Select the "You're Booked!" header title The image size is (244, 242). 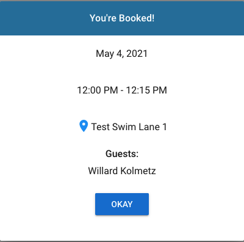122,18
